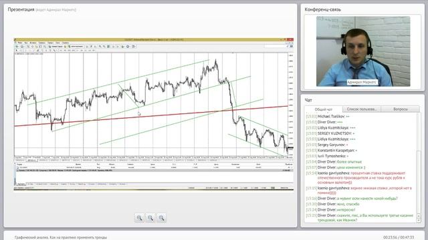Click Sergey Goryunov's chat message

click(327, 145)
